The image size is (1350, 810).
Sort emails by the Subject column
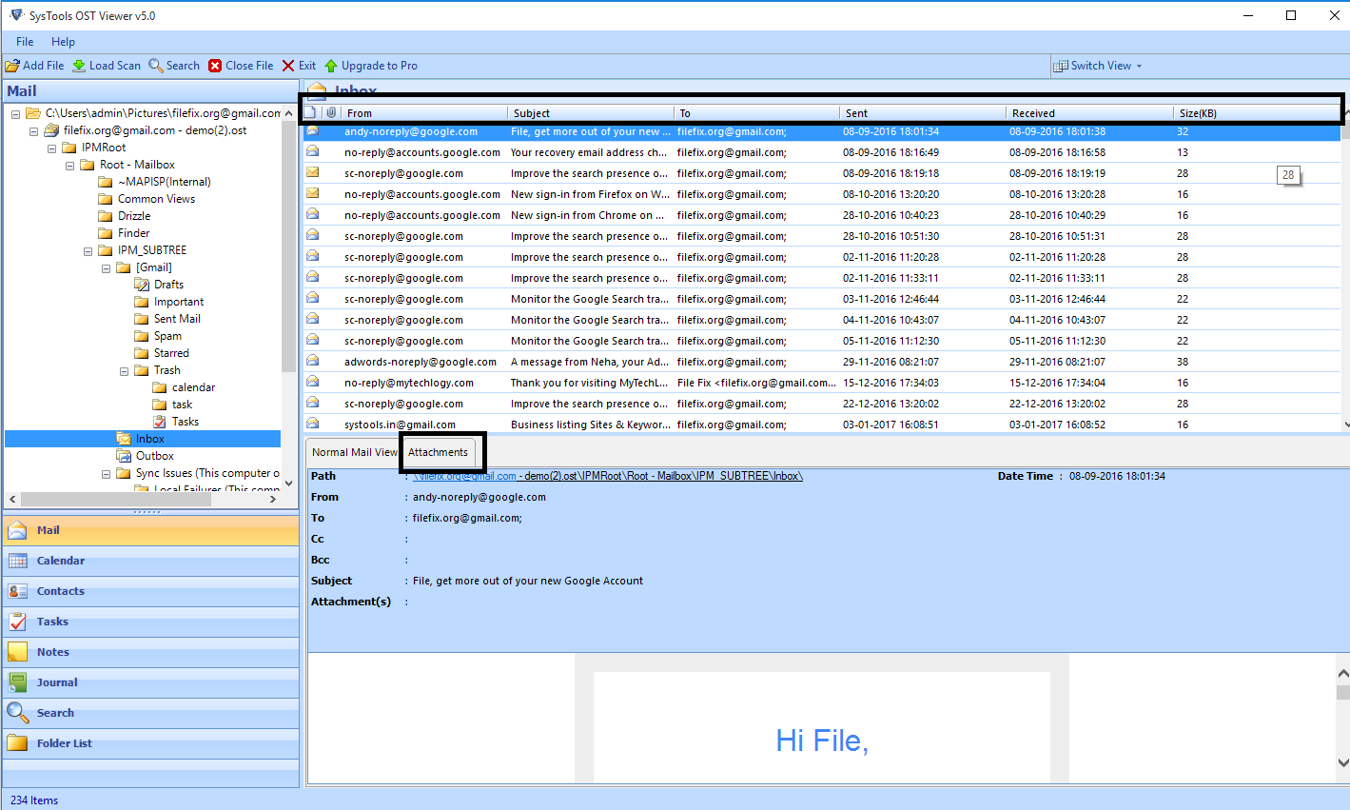click(x=590, y=112)
